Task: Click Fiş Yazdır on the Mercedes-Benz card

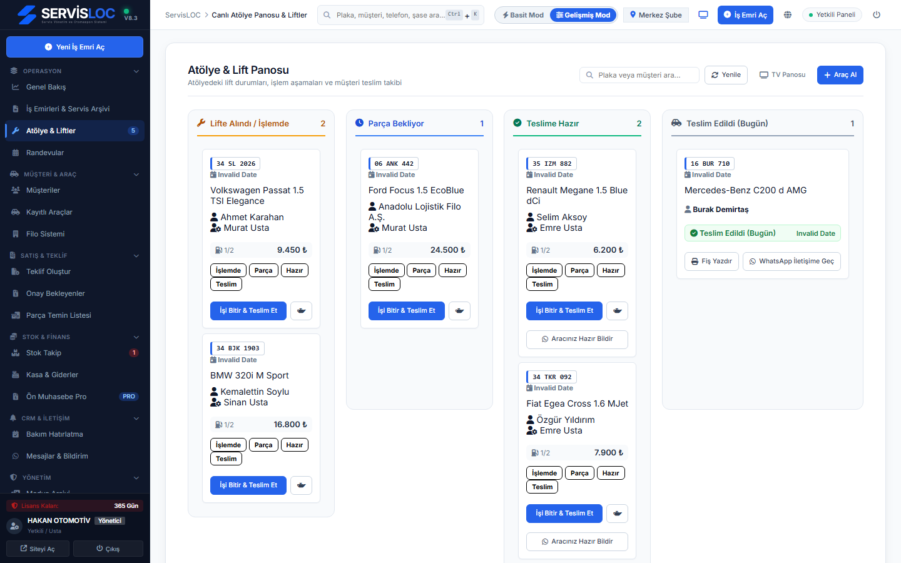Action: click(x=711, y=261)
